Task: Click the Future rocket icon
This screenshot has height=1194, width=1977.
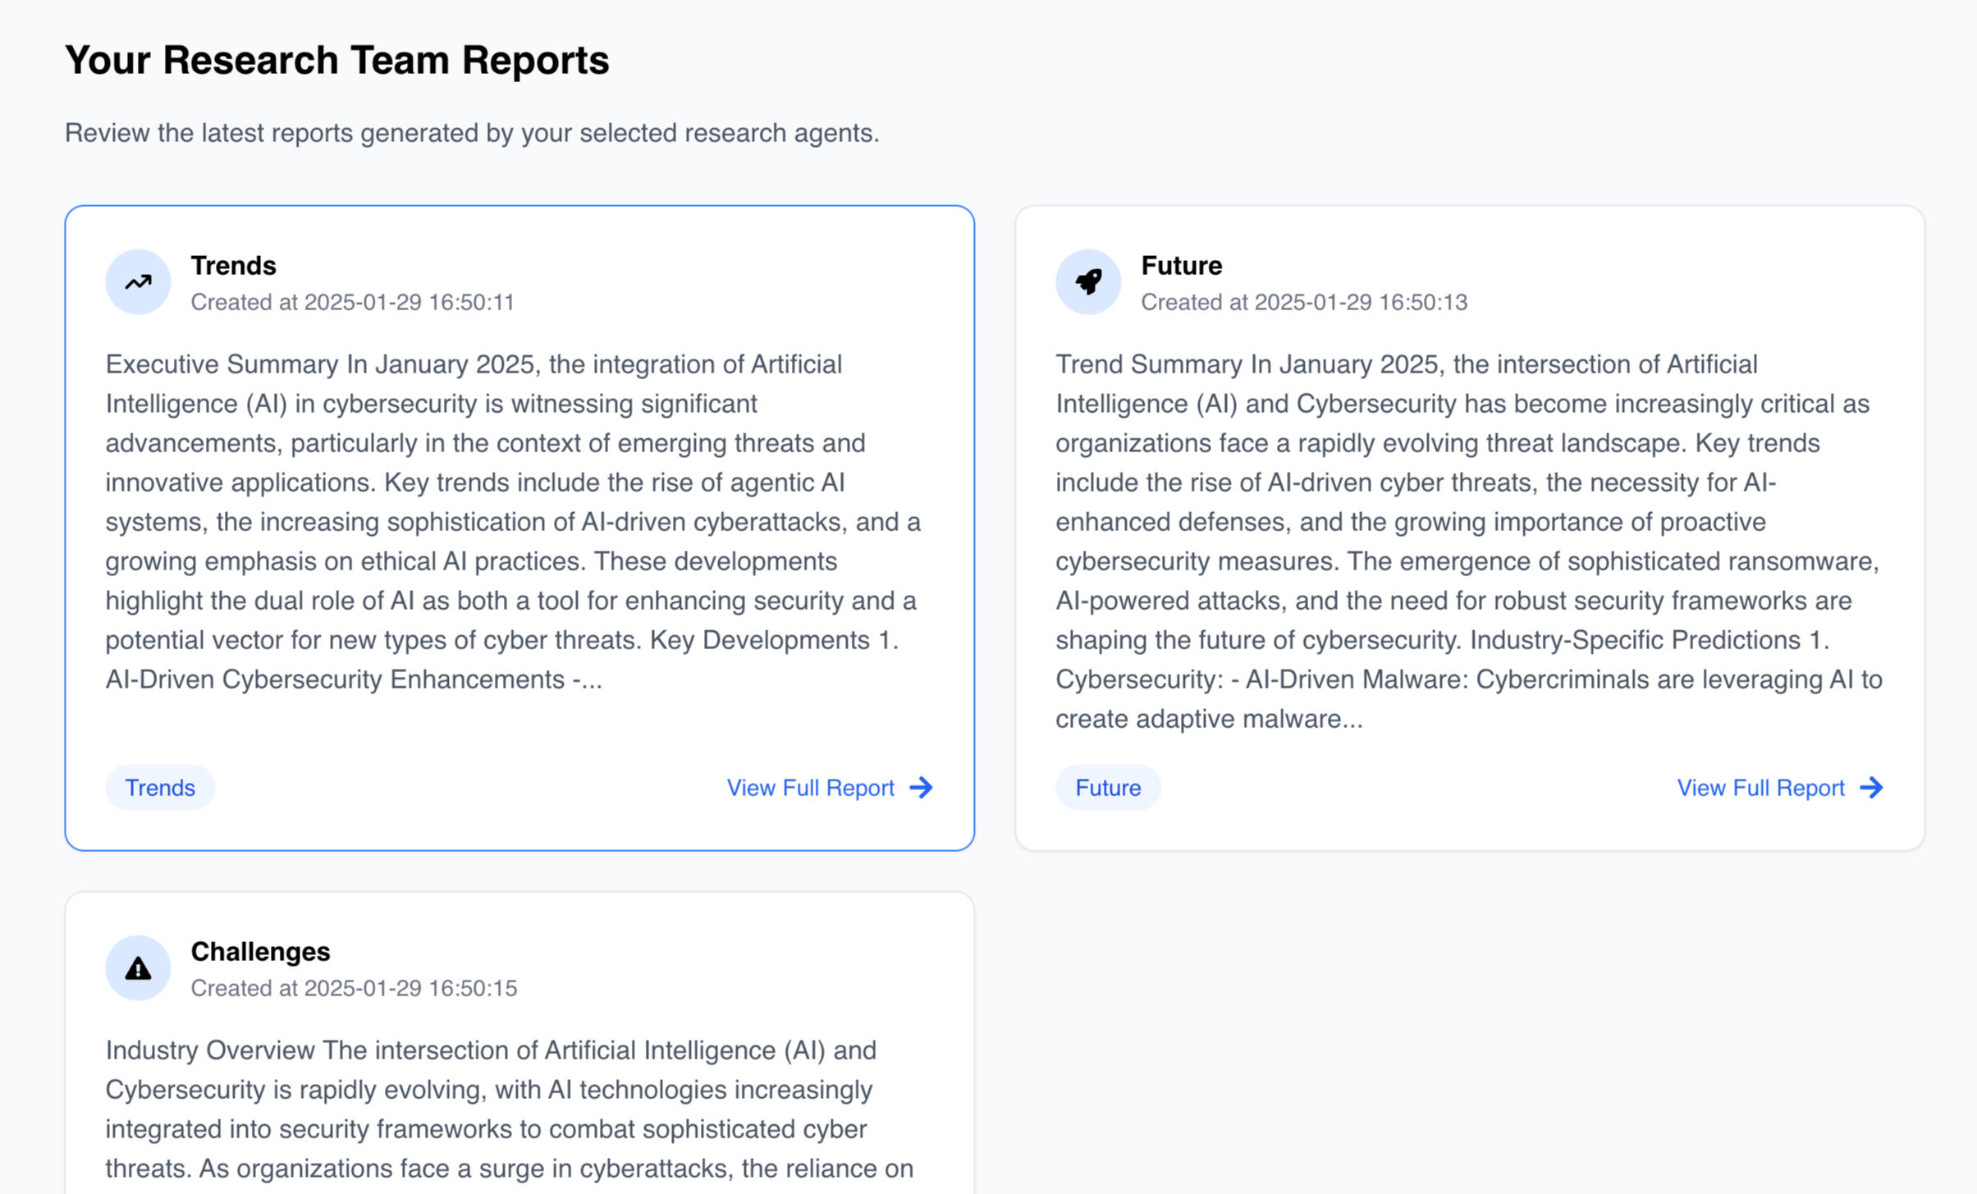Action: [1088, 282]
